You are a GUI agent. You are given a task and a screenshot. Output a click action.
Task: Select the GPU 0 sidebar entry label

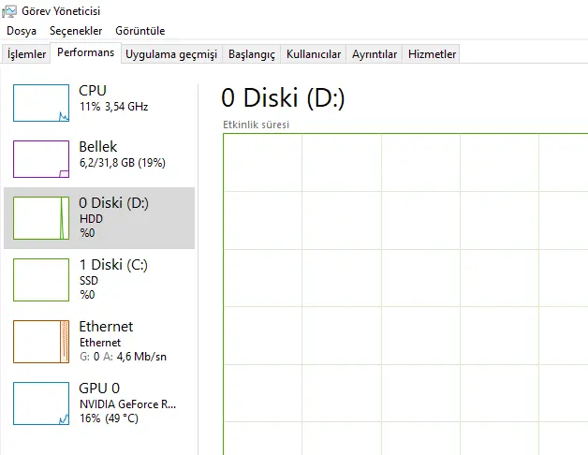99,389
